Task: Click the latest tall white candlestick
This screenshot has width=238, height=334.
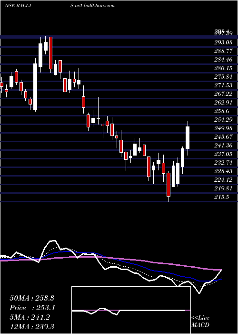Action: point(188,137)
